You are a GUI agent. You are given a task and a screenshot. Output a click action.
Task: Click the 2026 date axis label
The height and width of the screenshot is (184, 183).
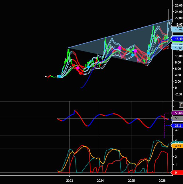[162, 181]
